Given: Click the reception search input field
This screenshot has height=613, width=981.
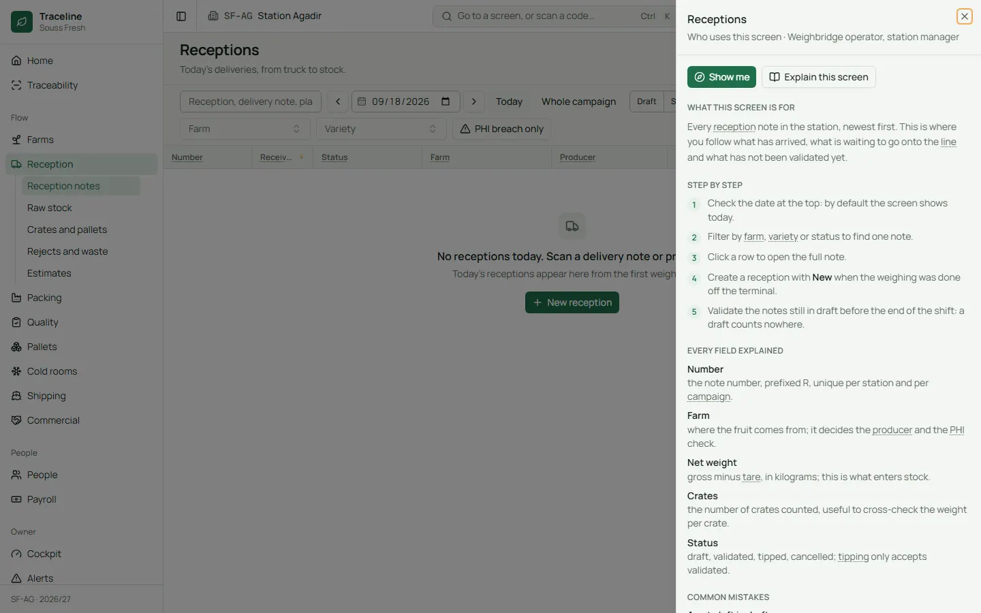Looking at the screenshot, I should pyautogui.click(x=251, y=101).
